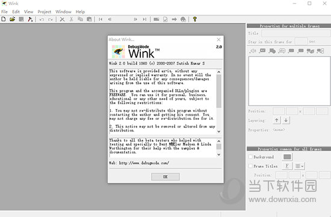This screenshot has width=331, height=217.
Task: Click the '<none>' Properties value
Action: click(x=279, y=130)
